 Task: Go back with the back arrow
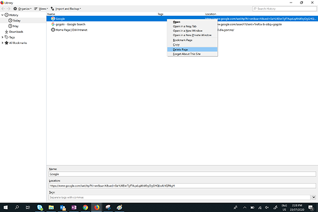click(x=3, y=8)
